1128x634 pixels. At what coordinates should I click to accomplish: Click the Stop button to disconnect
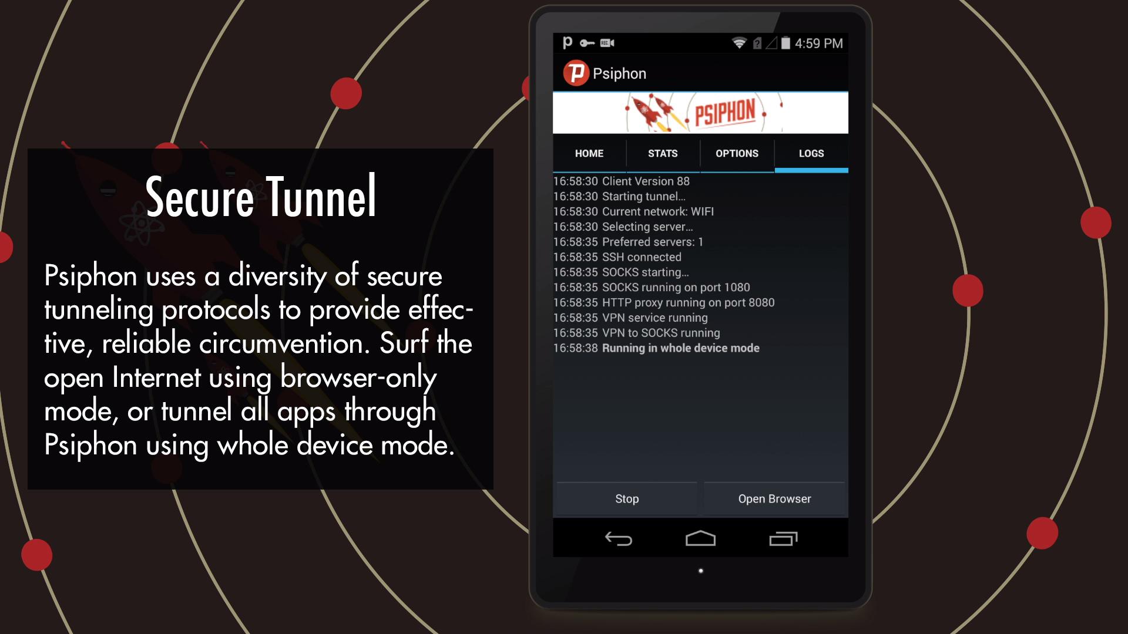click(x=627, y=498)
